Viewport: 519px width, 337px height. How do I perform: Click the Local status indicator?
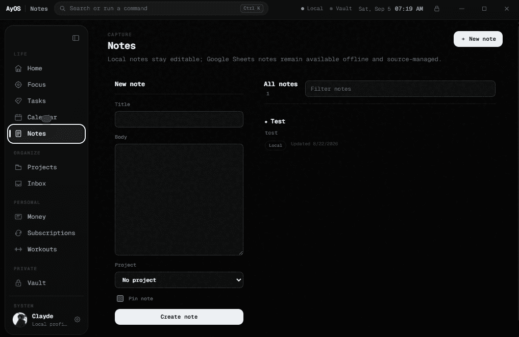click(x=312, y=9)
